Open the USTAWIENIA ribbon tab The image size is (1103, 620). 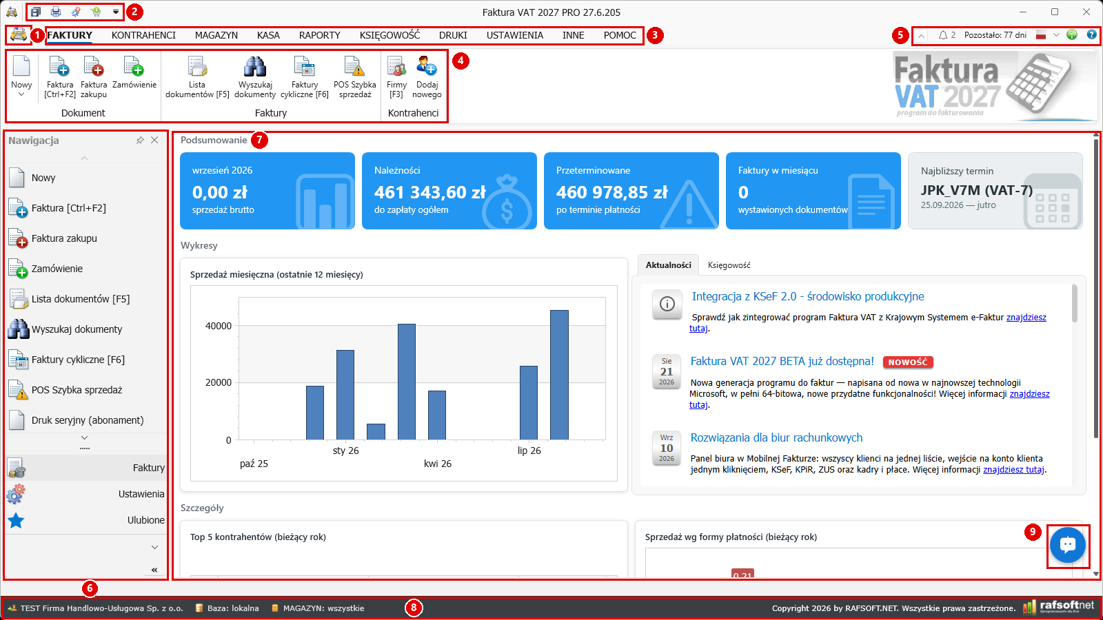click(515, 35)
